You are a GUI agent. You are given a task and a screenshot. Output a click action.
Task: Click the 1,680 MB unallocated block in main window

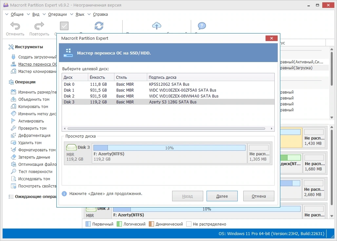314,163
